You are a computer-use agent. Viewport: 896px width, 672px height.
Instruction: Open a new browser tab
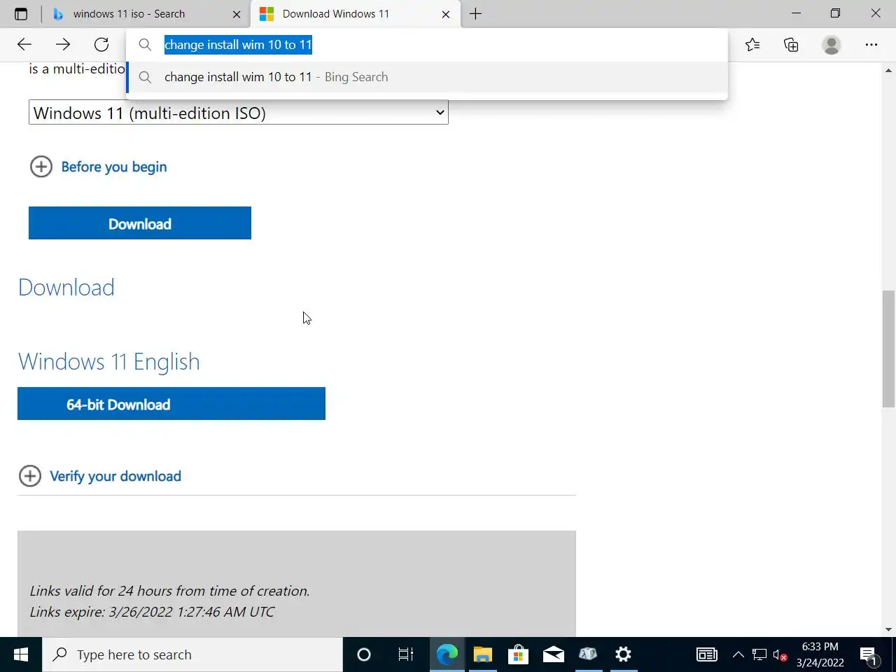(x=476, y=14)
